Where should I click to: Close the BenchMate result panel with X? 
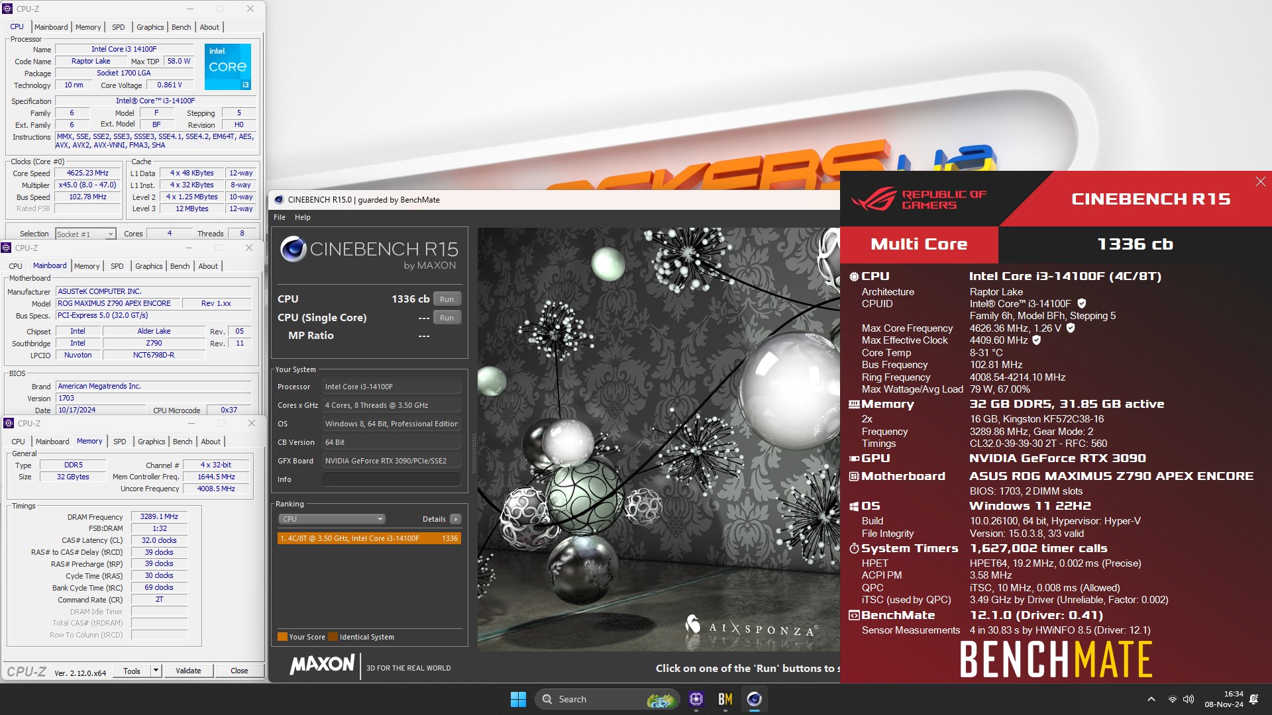pyautogui.click(x=1260, y=181)
